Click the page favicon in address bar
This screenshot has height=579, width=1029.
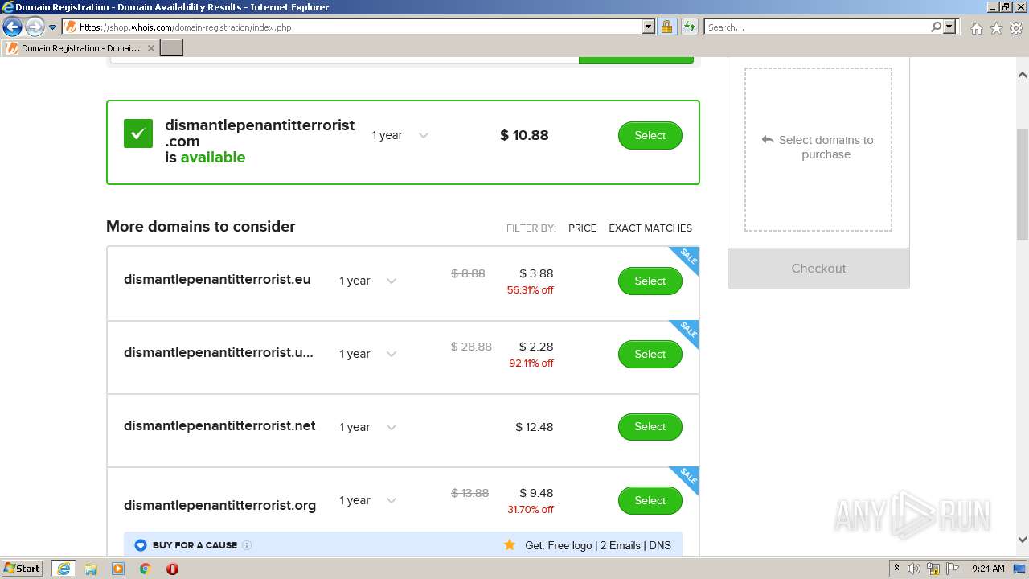(70, 27)
